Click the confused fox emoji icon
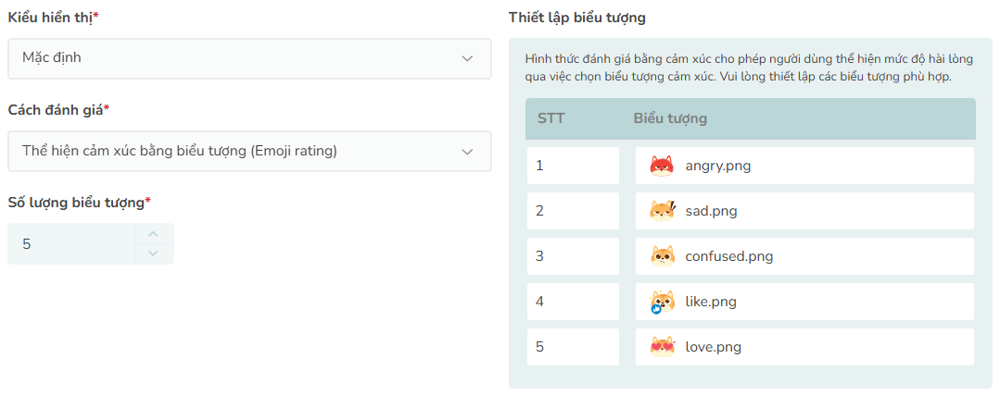The width and height of the screenshot is (1000, 408). point(662,256)
